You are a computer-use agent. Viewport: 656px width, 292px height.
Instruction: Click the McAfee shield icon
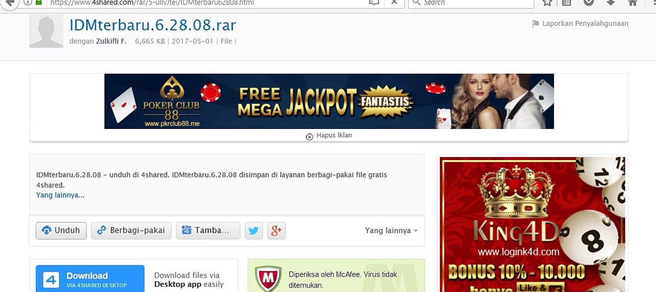point(268,279)
